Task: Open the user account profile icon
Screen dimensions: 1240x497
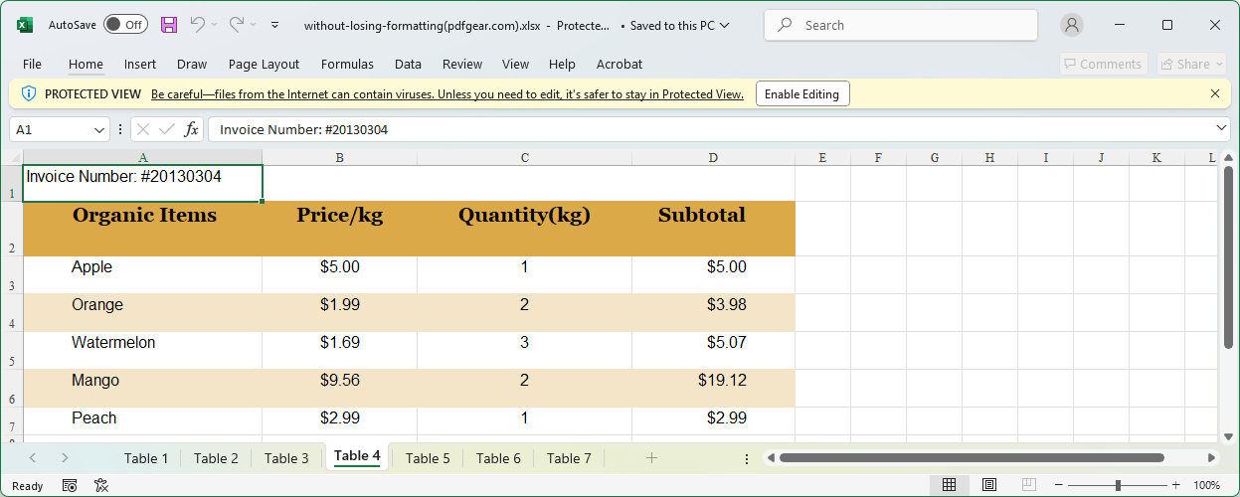Action: click(x=1072, y=25)
